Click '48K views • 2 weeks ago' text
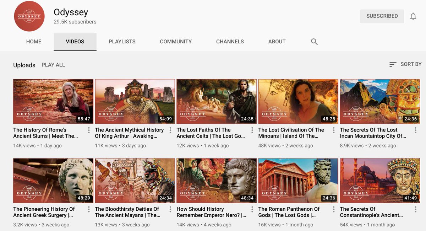 click(285, 146)
